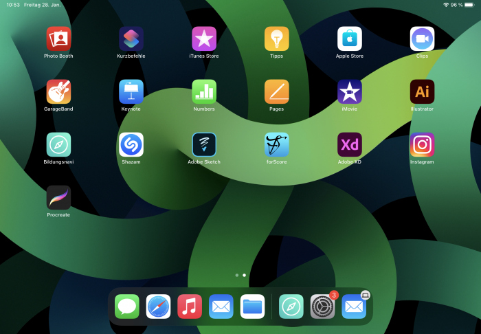Go to the first home screen page dot
481x334 pixels.
(237, 276)
